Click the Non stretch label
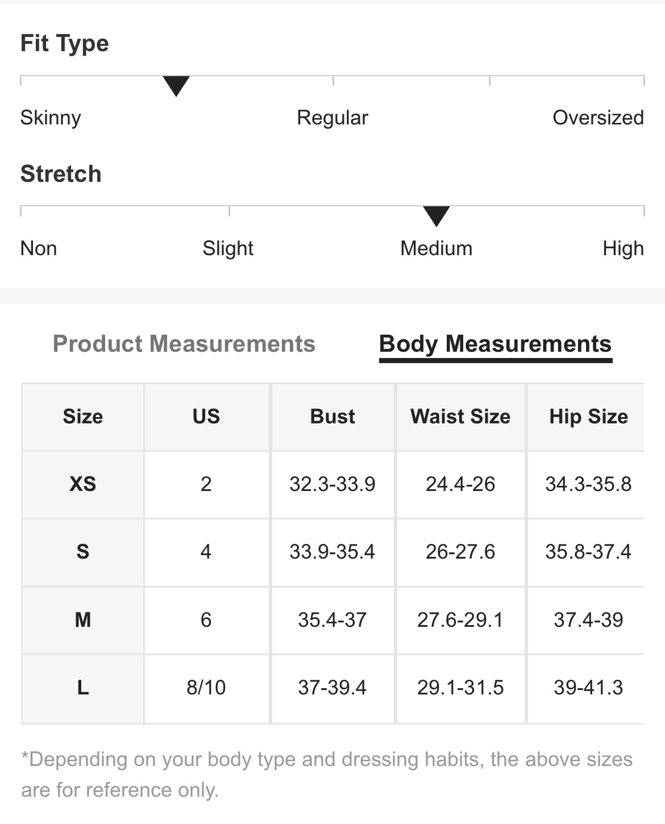 coord(39,248)
